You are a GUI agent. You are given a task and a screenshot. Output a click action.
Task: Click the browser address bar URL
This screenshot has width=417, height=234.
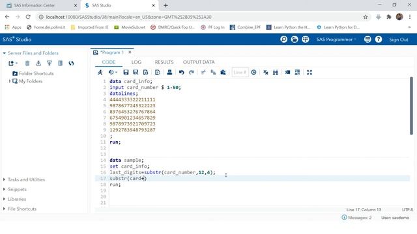click(129, 17)
